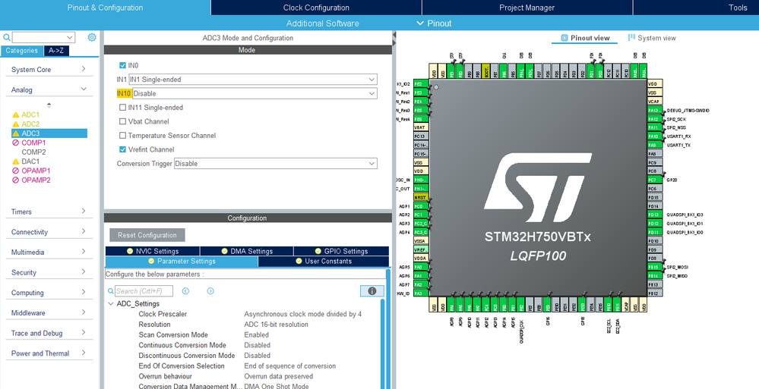759x389 pixels.
Task: Click the Reset Configuration button
Action: (x=147, y=235)
